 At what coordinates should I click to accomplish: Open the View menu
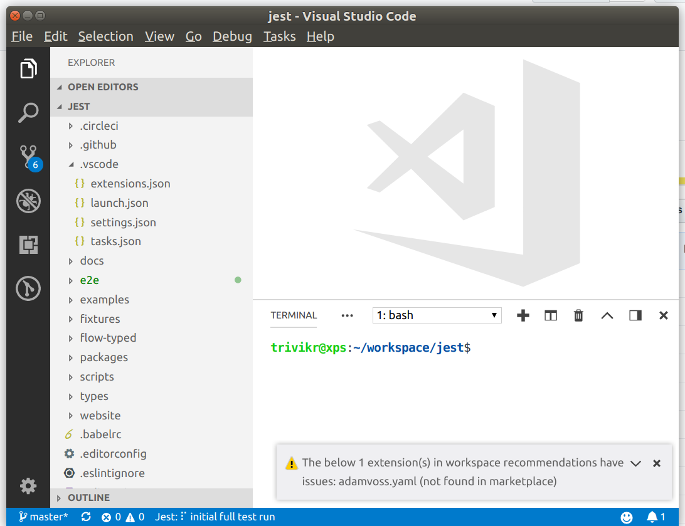point(159,36)
